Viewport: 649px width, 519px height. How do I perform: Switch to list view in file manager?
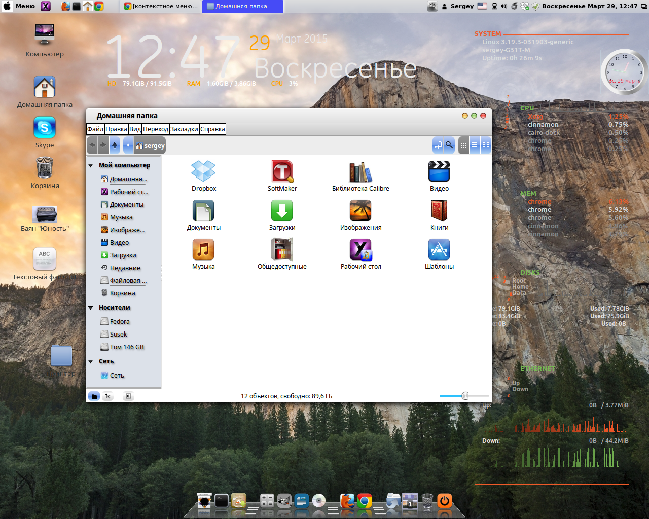[x=475, y=145]
